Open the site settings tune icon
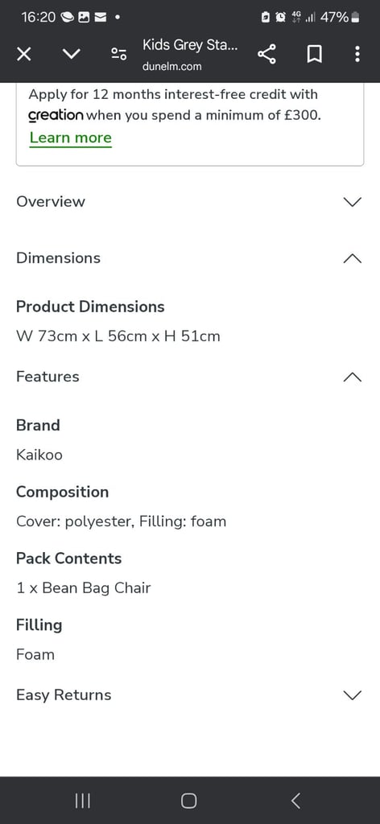 119,54
